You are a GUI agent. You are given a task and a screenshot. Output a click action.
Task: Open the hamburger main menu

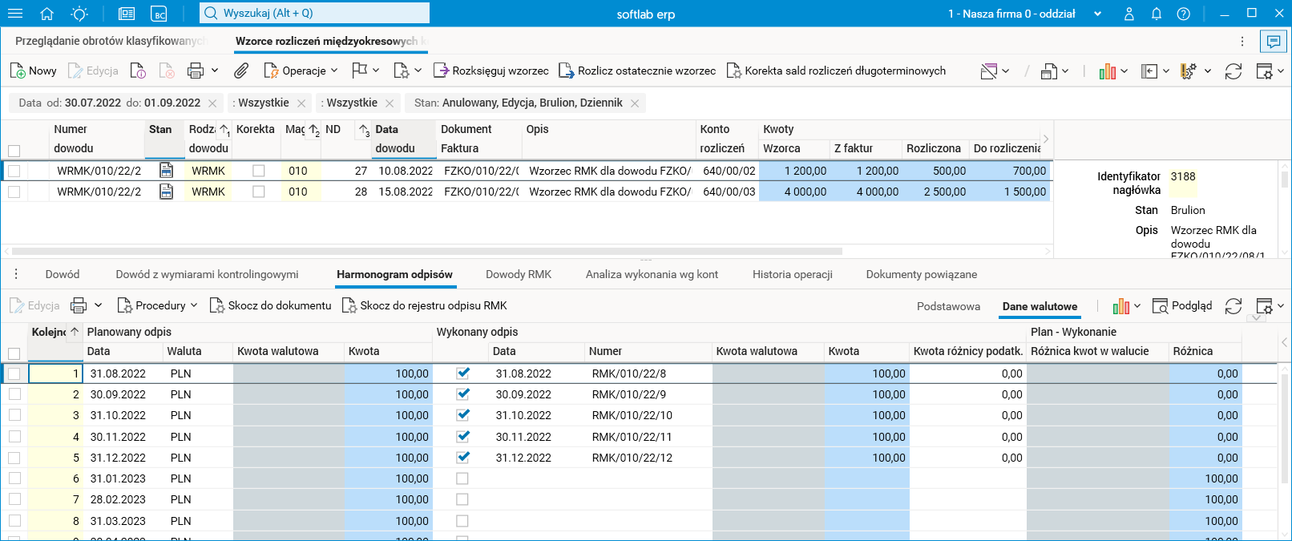15,14
